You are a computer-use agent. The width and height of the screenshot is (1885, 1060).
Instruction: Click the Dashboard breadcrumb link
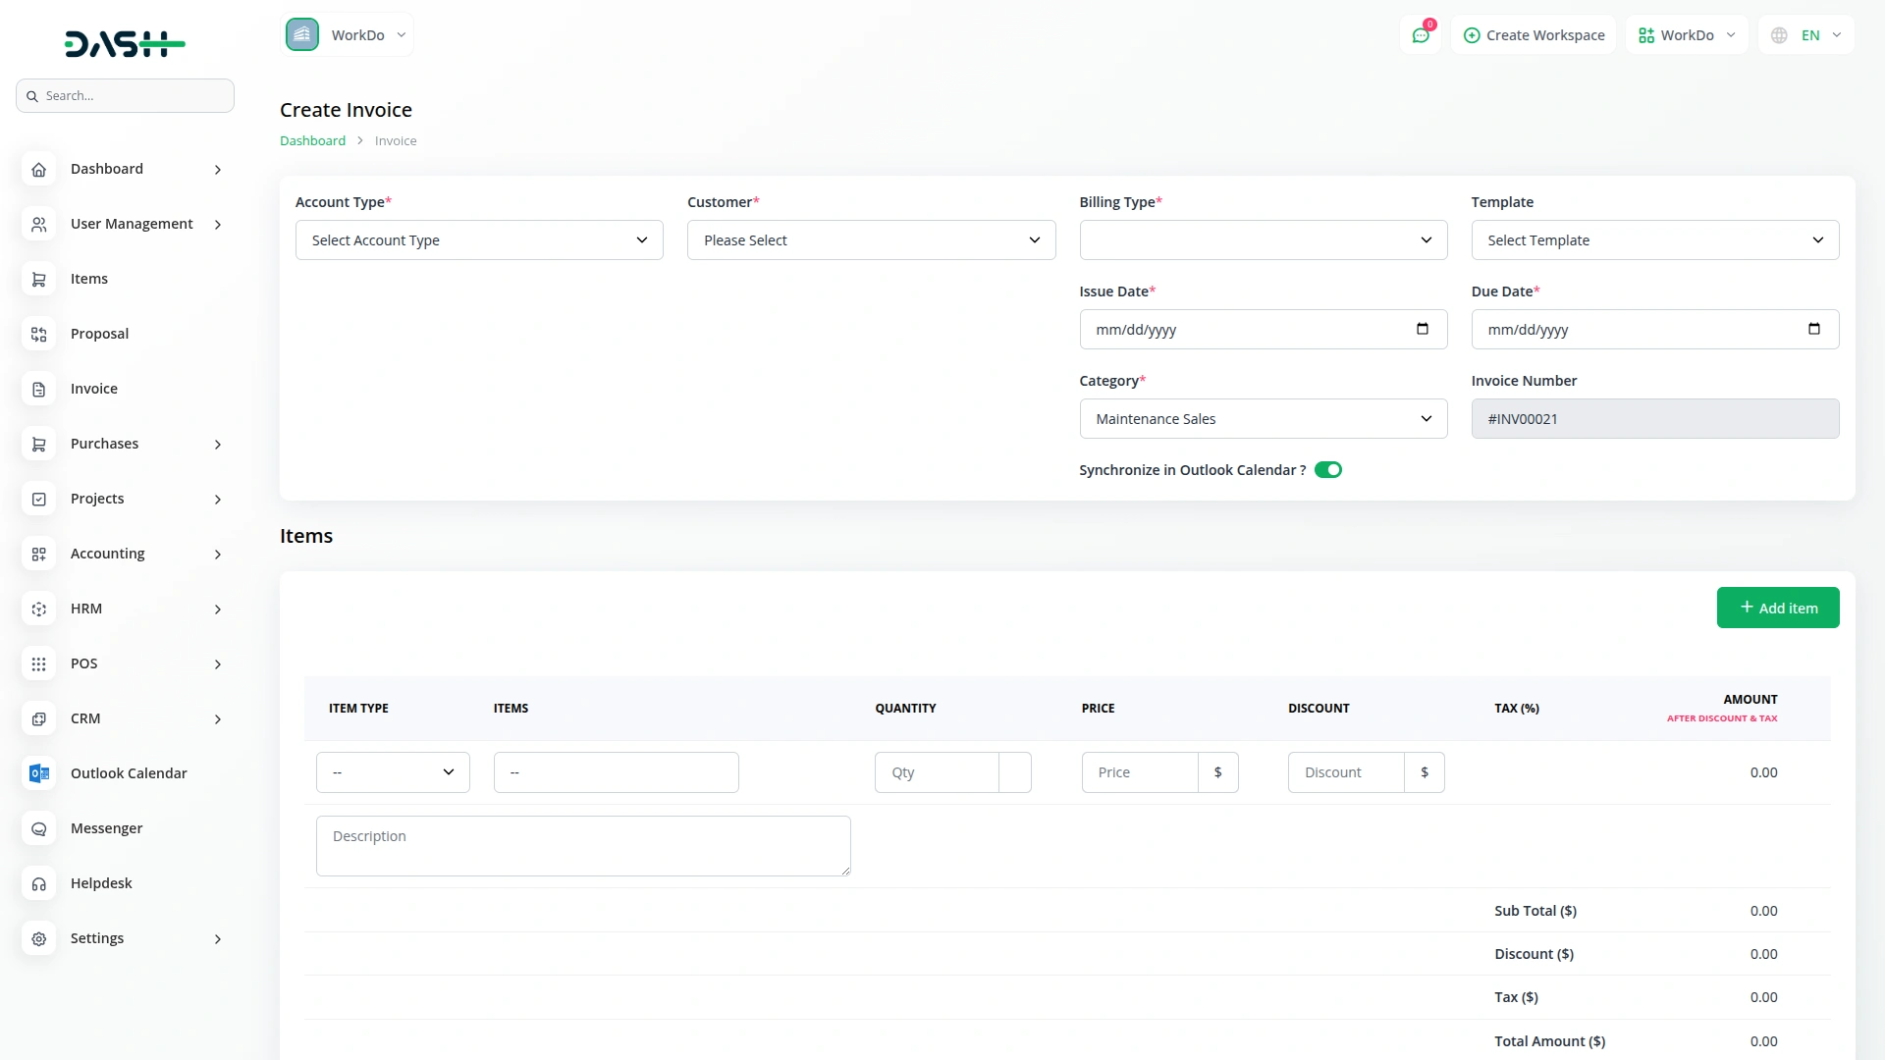click(x=312, y=140)
